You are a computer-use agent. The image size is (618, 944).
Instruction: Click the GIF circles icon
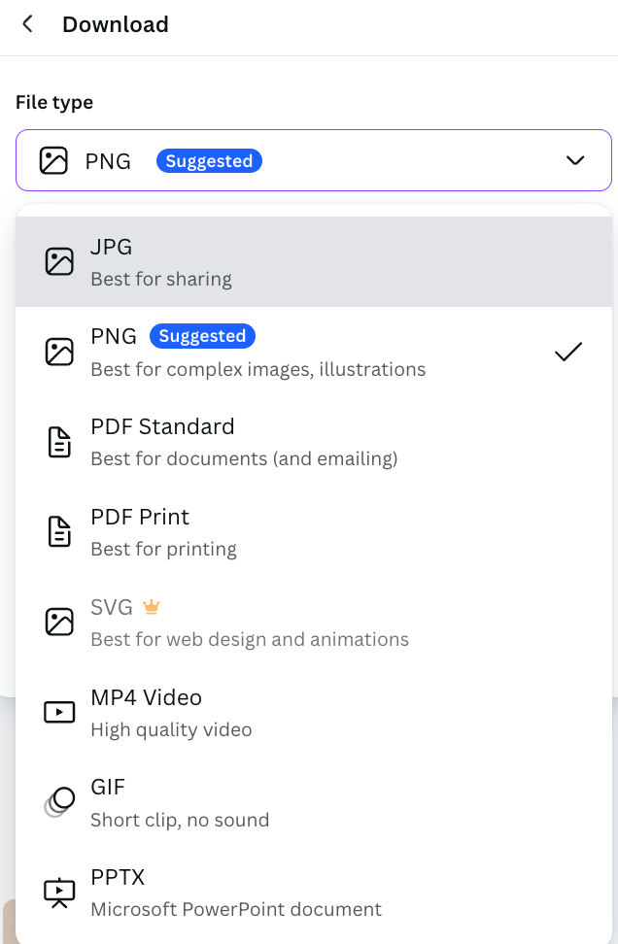tap(59, 802)
